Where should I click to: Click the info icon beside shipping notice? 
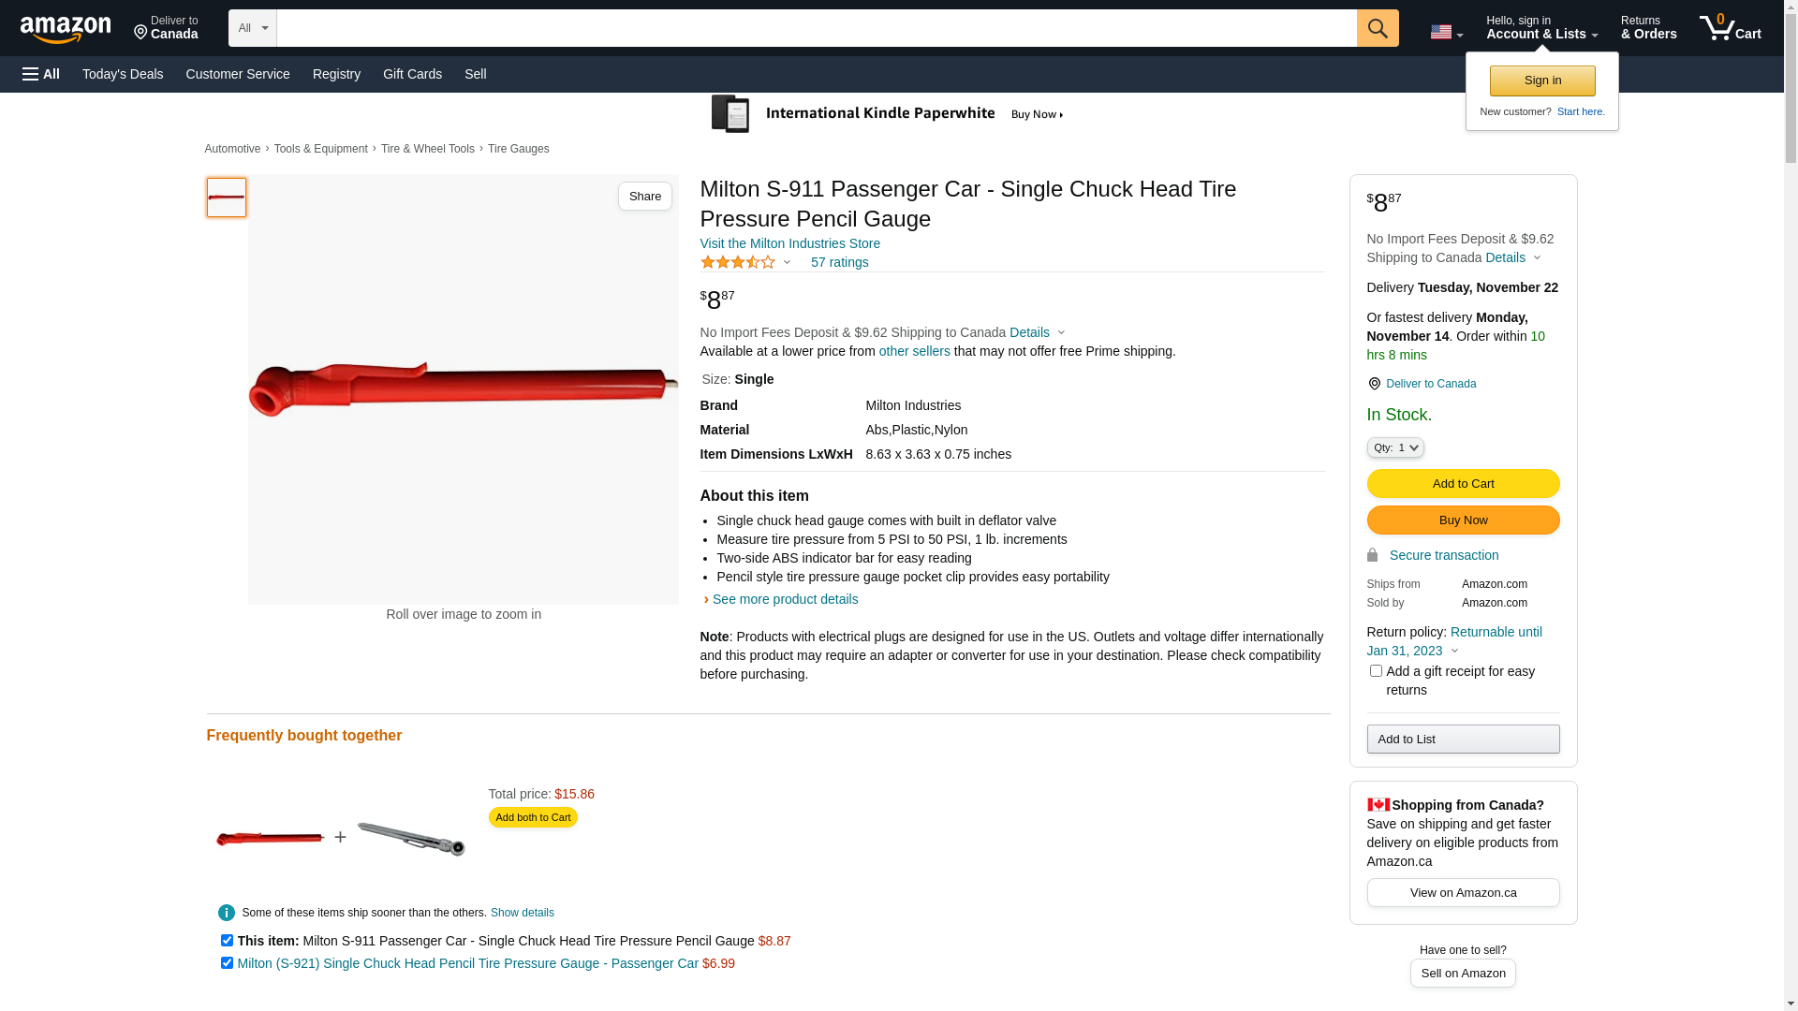(227, 913)
